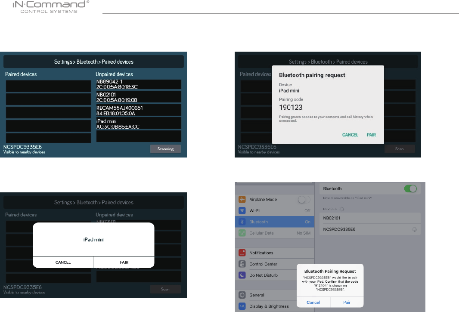The image size is (459, 312).
Task: Click PAIR in the iPad mini popup
Action: pyautogui.click(x=124, y=262)
